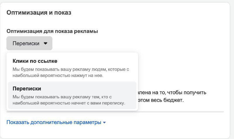Click the Оптимизация и показ heading

(x=39, y=13)
